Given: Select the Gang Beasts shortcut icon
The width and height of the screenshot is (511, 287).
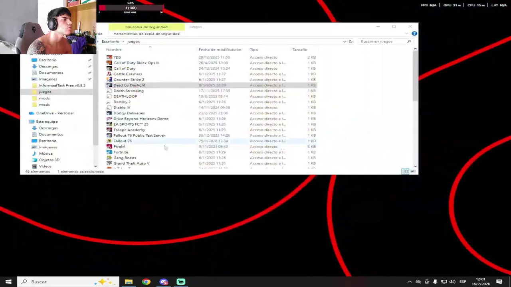Looking at the screenshot, I should click(x=109, y=158).
